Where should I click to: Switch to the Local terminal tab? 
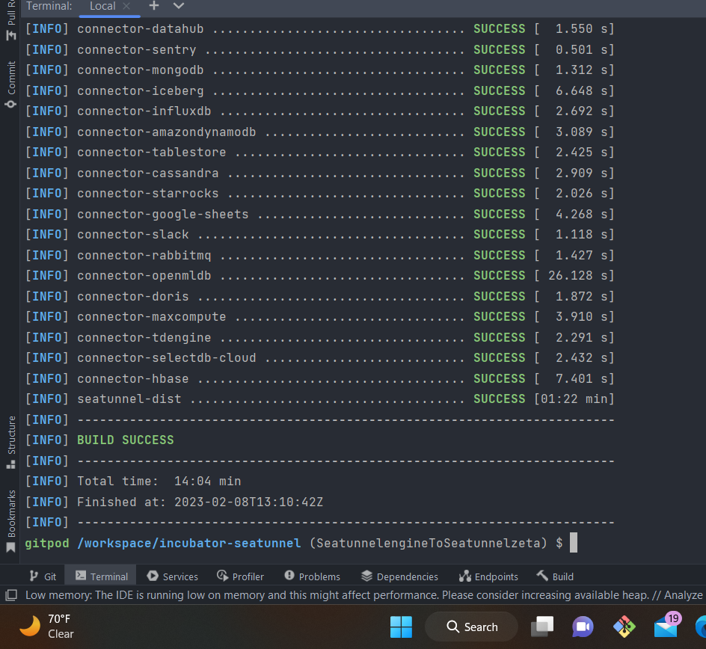point(101,7)
